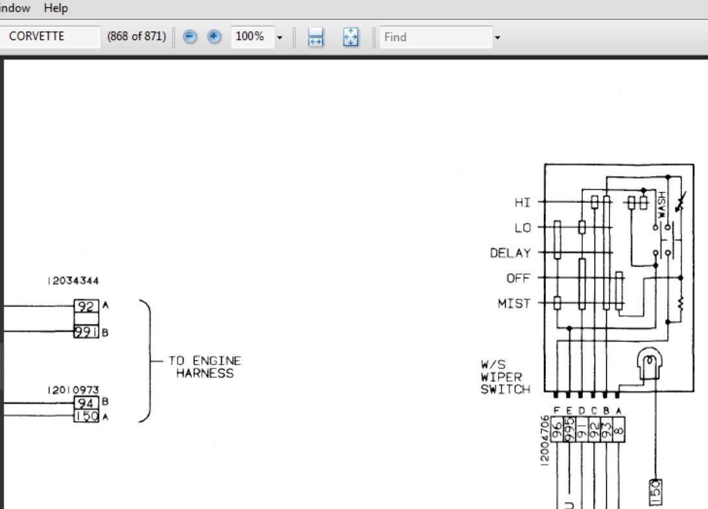Image resolution: width=708 pixels, height=509 pixels.
Task: Click the CORVETTE page name field
Action: (49, 36)
